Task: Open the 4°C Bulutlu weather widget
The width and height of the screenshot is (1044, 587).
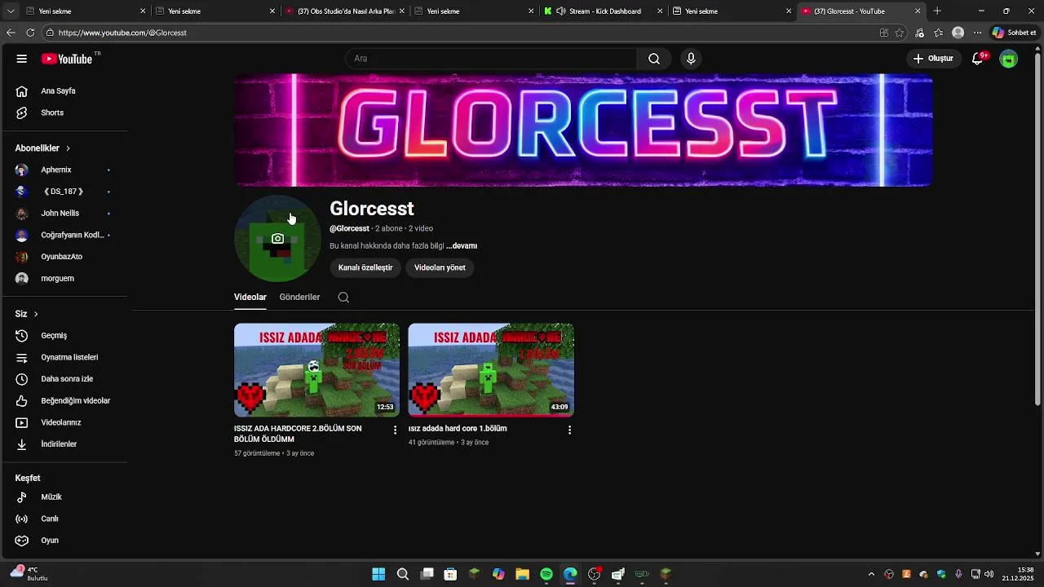Action: click(28, 574)
